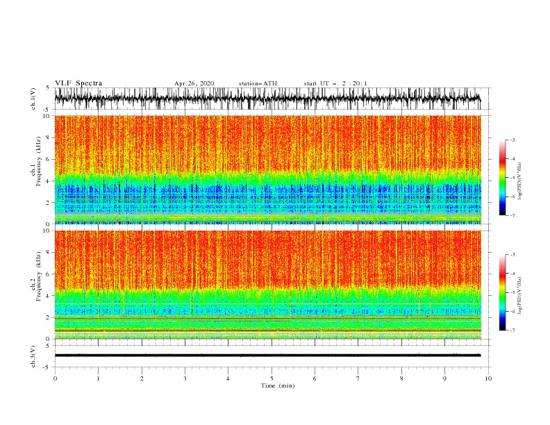Click the time axis tick label "10"
The width and height of the screenshot is (550, 425).
(x=488, y=378)
